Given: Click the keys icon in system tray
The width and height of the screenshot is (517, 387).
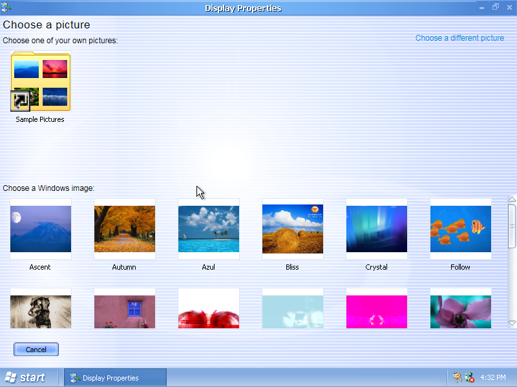Looking at the screenshot, I should (x=457, y=377).
